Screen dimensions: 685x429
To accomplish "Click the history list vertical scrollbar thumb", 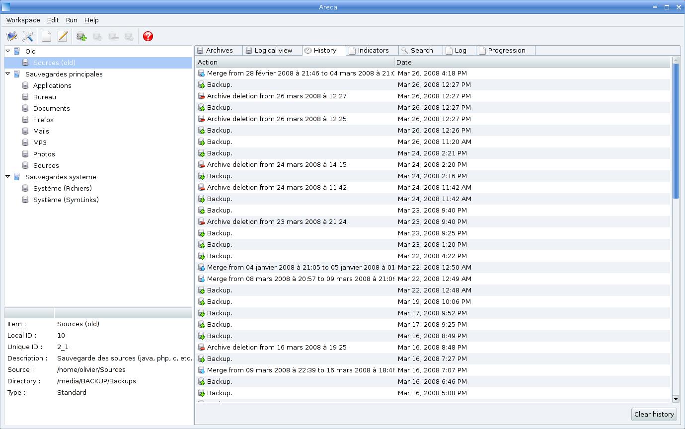I will click(x=676, y=131).
